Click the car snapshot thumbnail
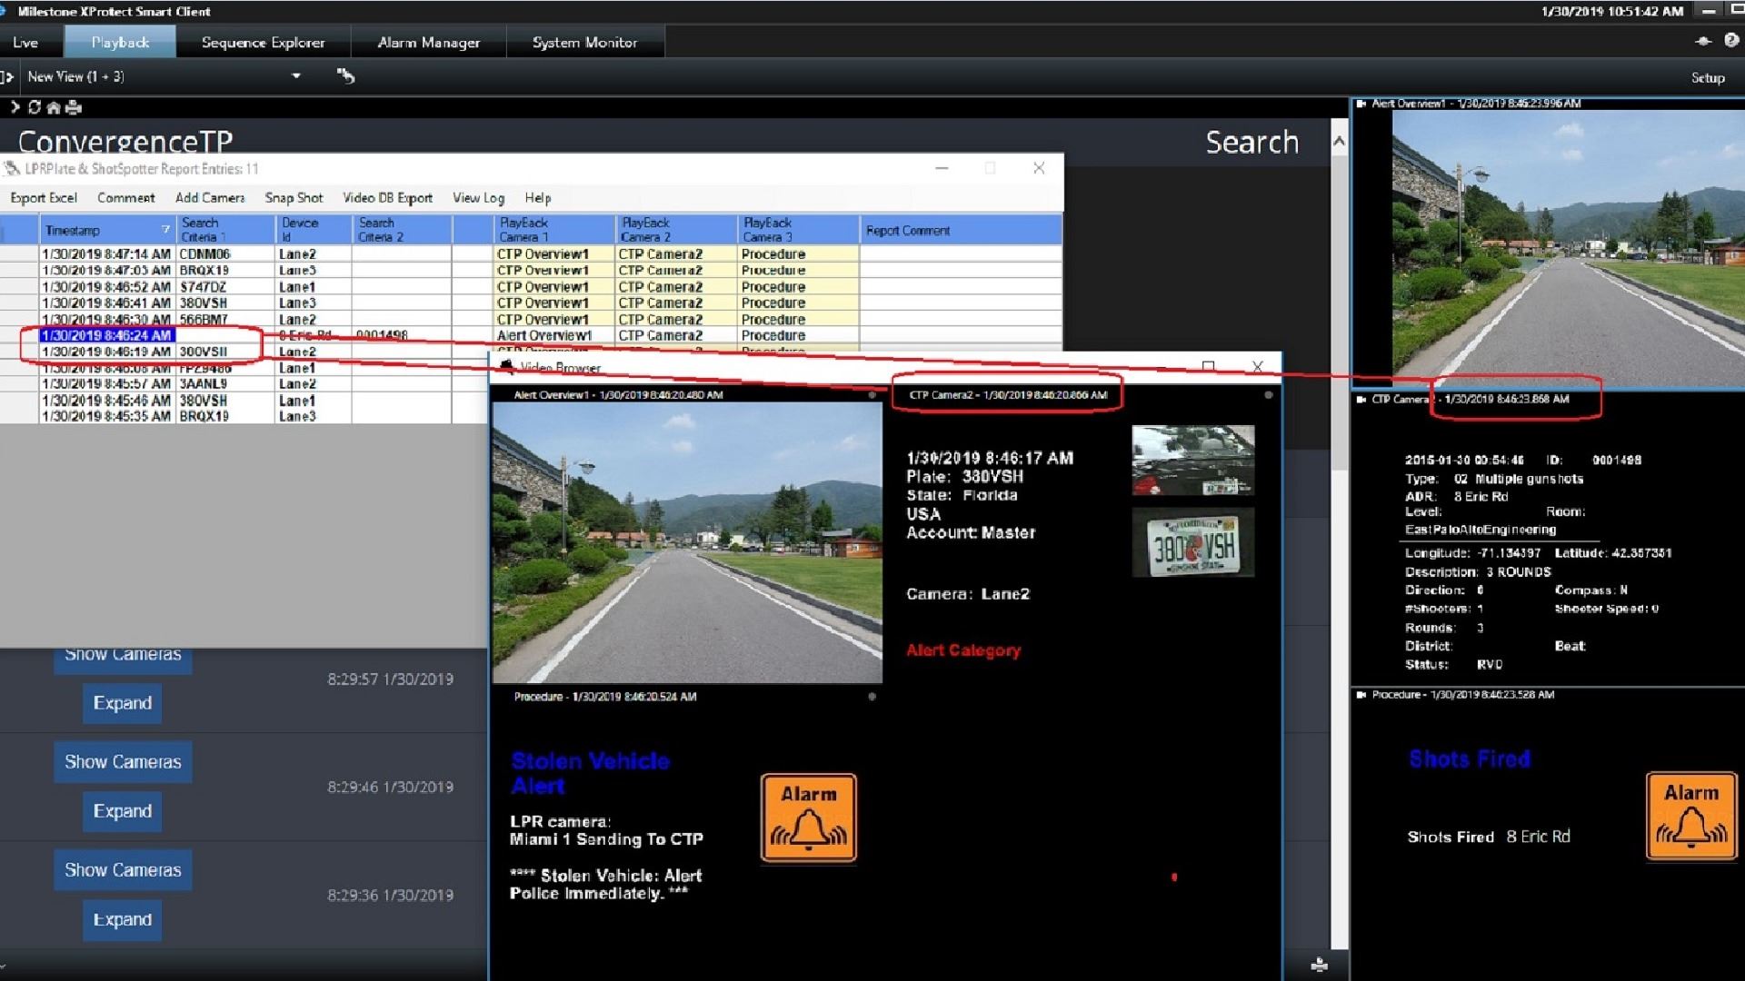The image size is (1745, 981). coord(1192,461)
